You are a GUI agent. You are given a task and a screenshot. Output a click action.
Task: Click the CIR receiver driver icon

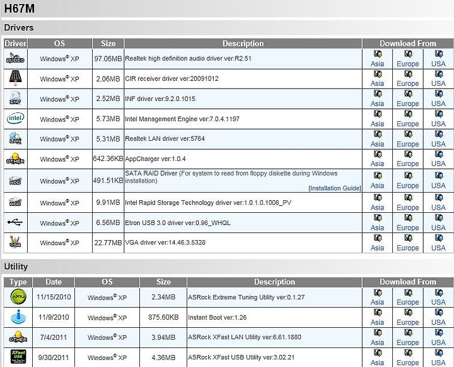coord(15,78)
